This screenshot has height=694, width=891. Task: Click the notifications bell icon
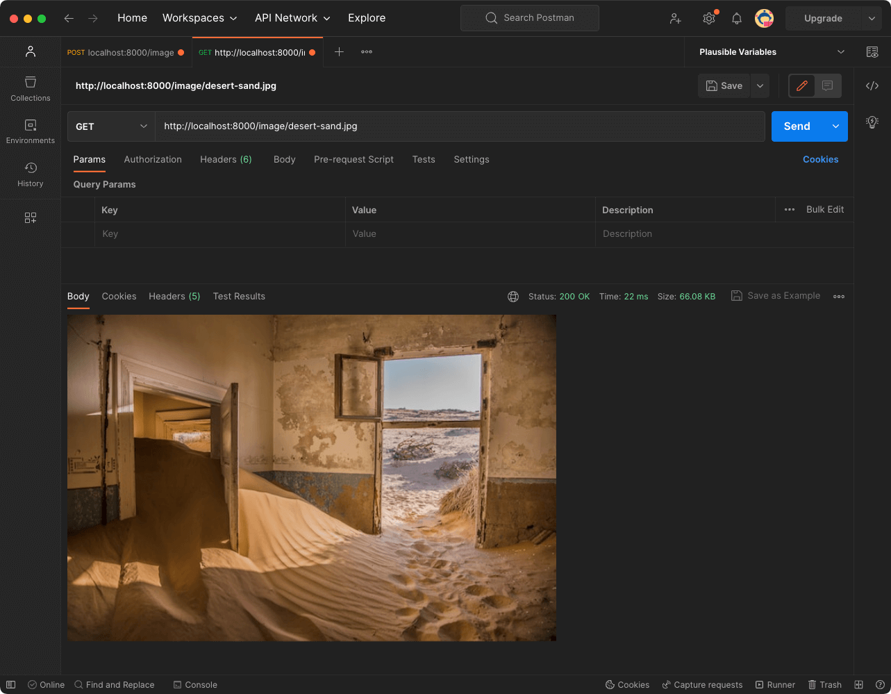tap(737, 19)
